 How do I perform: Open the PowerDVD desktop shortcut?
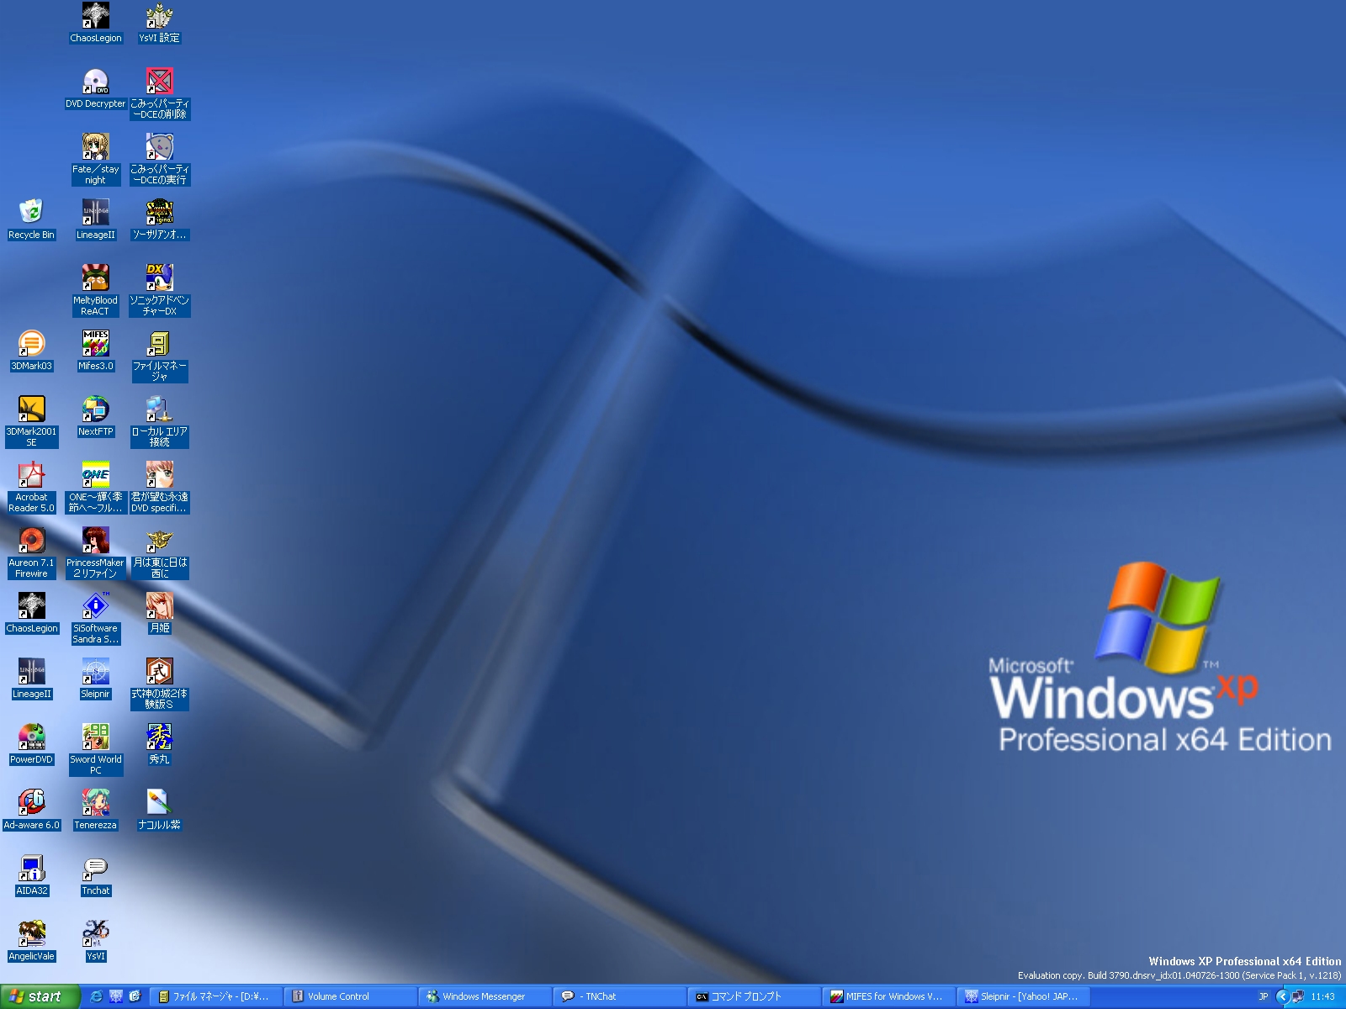31,737
